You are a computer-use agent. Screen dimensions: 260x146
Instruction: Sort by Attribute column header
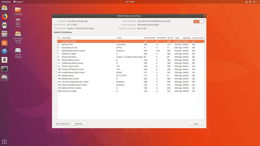click(x=88, y=38)
